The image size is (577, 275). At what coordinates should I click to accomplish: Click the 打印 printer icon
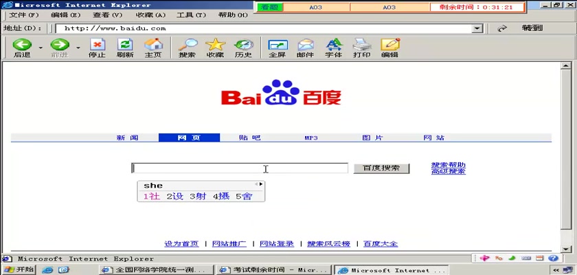[x=362, y=45]
